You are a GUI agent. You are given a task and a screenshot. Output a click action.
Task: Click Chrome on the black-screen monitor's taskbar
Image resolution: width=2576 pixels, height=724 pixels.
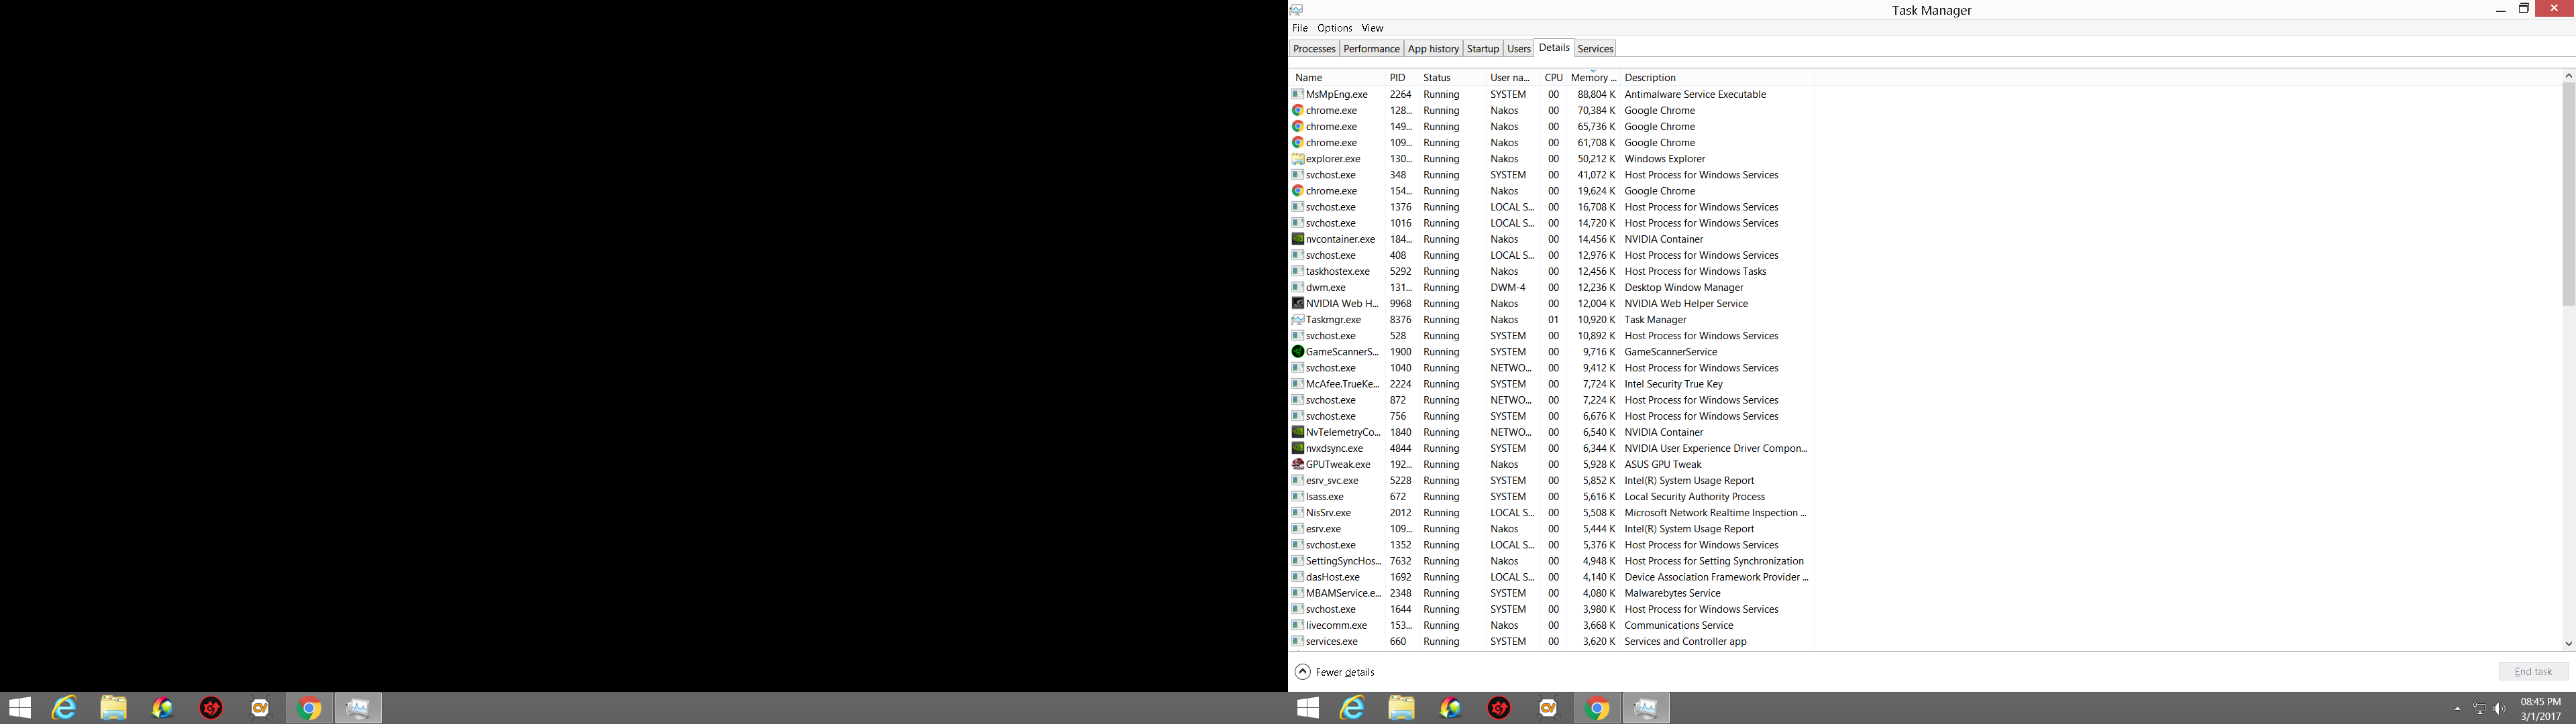[x=309, y=708]
